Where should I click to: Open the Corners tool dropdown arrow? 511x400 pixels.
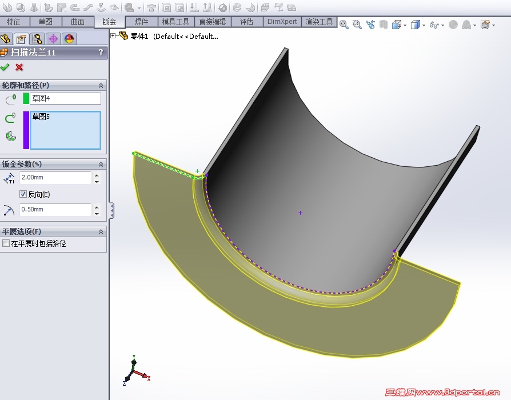tap(139, 8)
